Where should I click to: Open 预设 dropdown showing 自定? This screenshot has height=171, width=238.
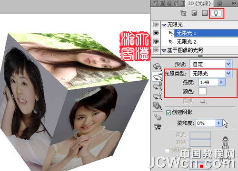click(x=211, y=64)
